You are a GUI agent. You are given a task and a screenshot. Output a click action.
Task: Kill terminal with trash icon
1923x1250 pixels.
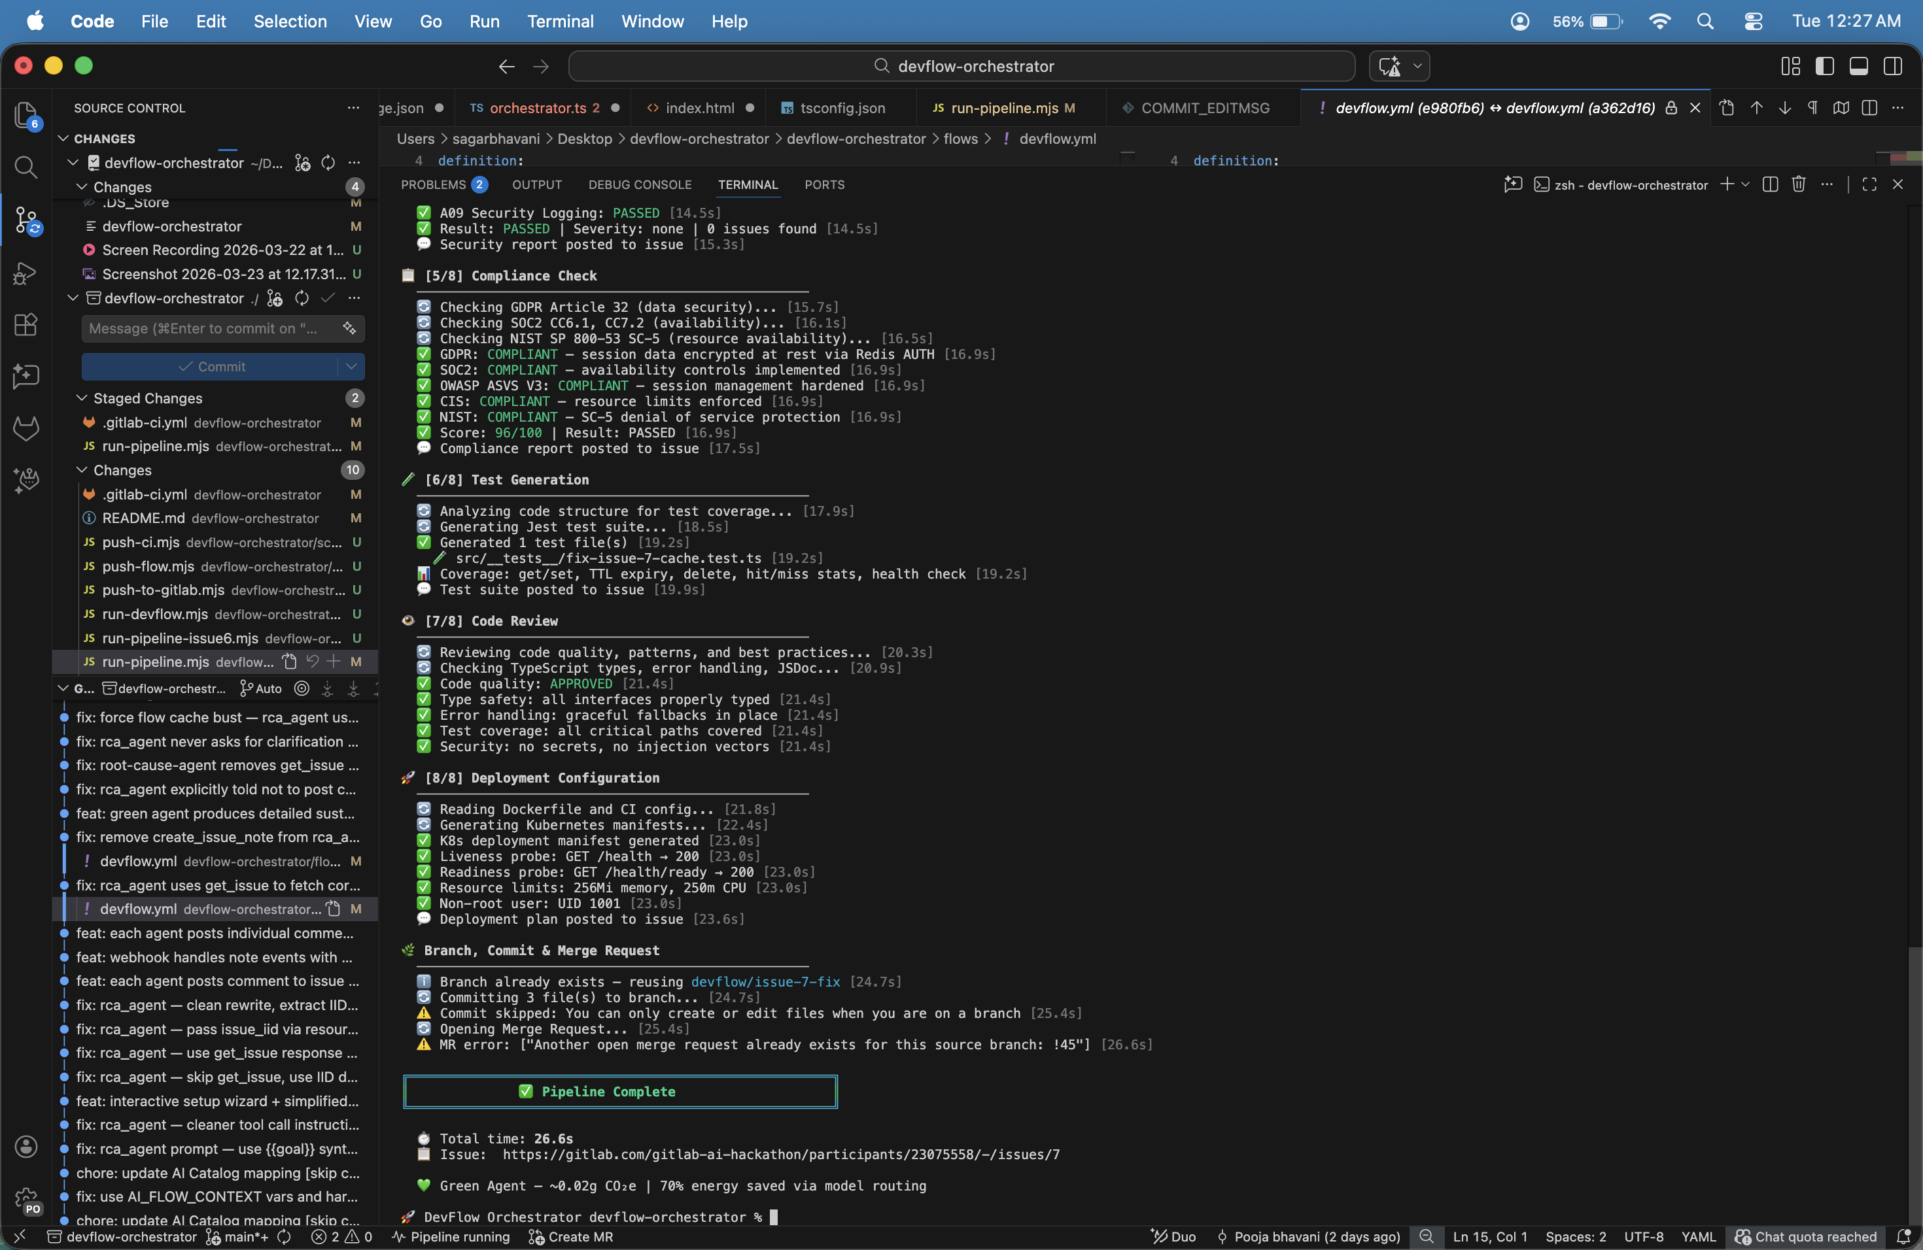coord(1798,184)
